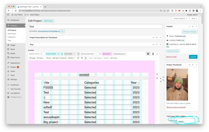Enable the fullscreen slider addon checkbox
This screenshot has height=132, width=209.
tap(168, 120)
